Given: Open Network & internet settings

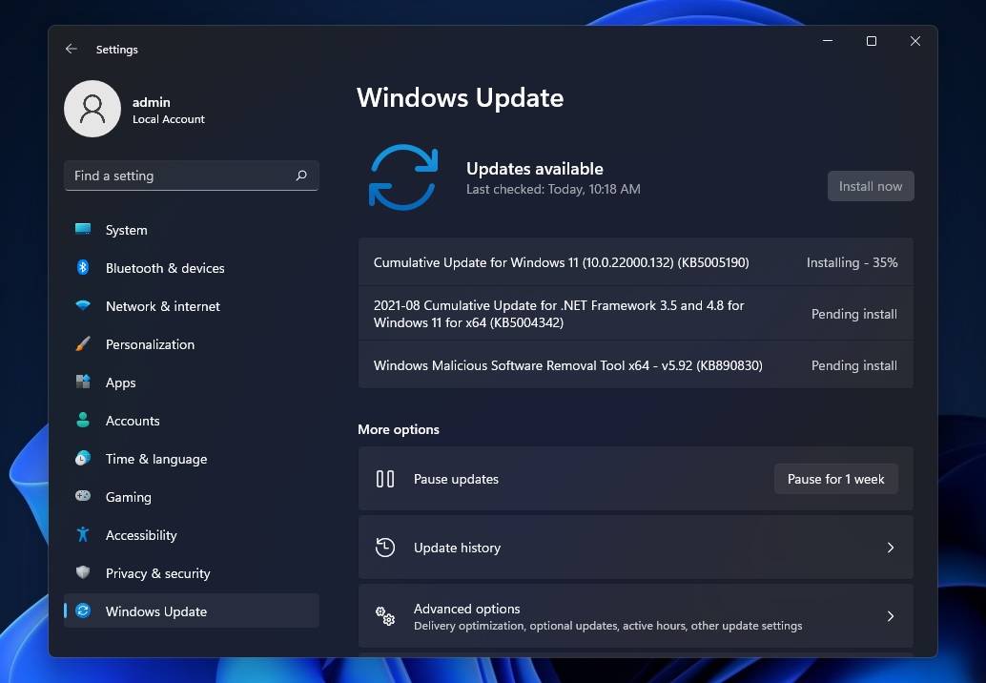Looking at the screenshot, I should (191, 306).
